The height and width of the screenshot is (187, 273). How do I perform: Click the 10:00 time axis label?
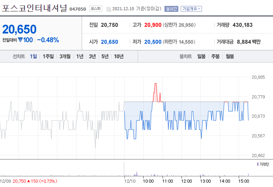point(148,181)
